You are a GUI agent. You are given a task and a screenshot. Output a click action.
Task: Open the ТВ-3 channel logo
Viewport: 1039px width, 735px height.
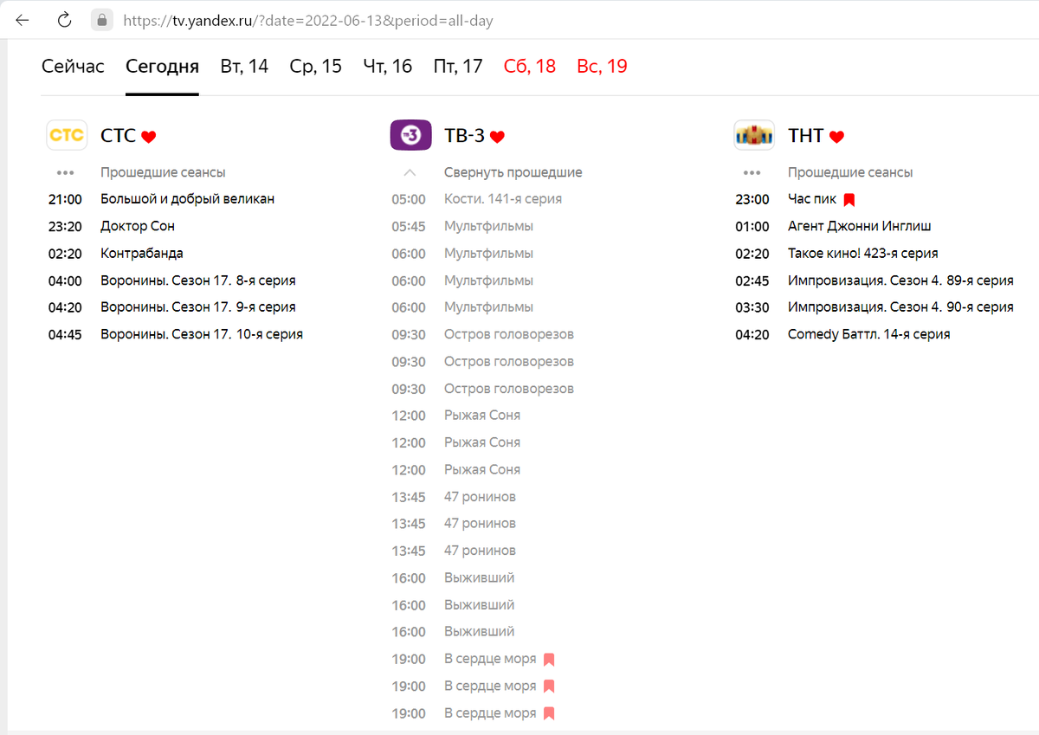point(410,135)
